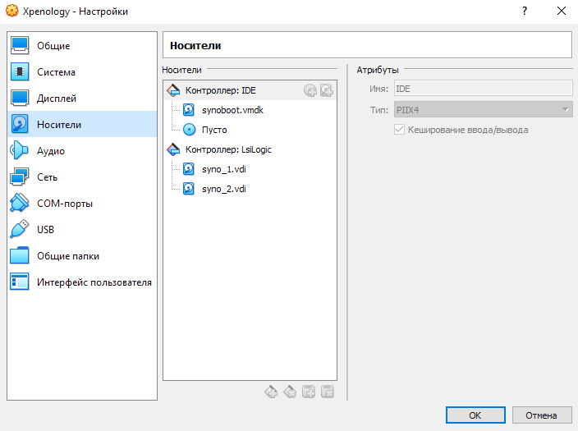Add optical drive to IDE controller
The height and width of the screenshot is (431, 578).
310,90
